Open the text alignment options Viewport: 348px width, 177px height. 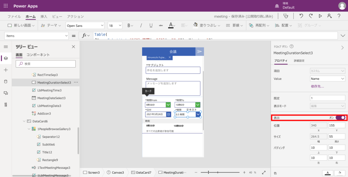184,25
